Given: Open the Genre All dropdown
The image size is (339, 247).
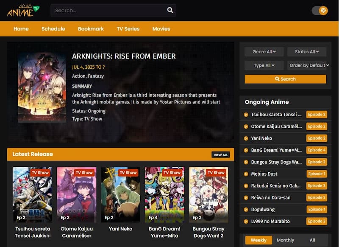Looking at the screenshot, I should pyautogui.click(x=264, y=52).
